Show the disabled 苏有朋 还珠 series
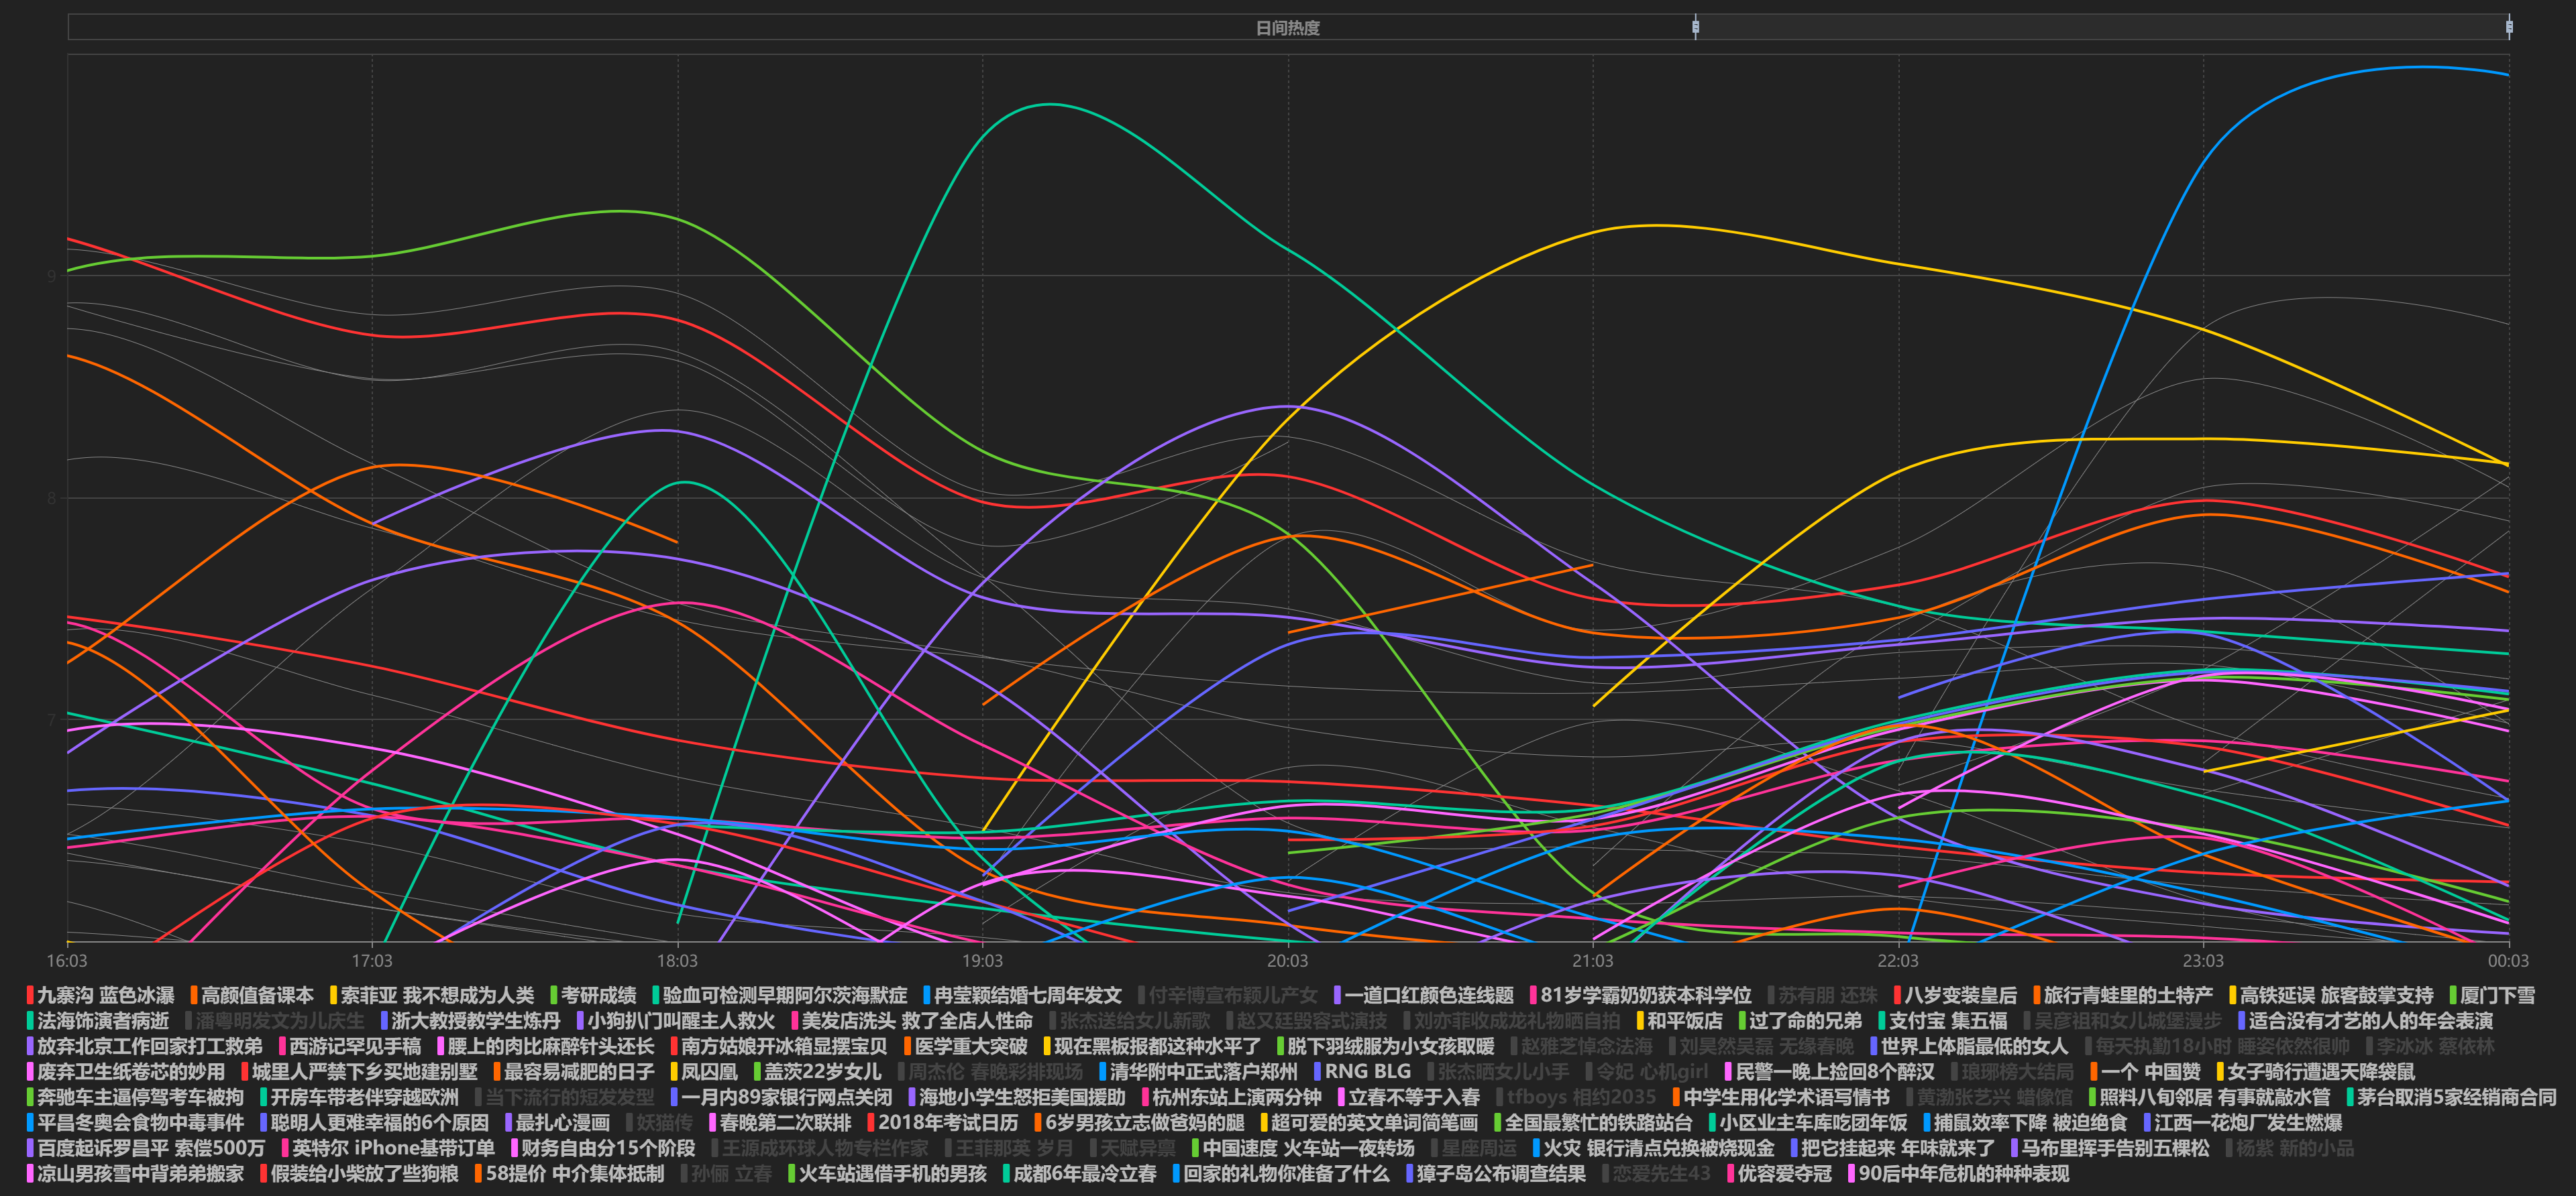The width and height of the screenshot is (2576, 1196). point(1822,995)
